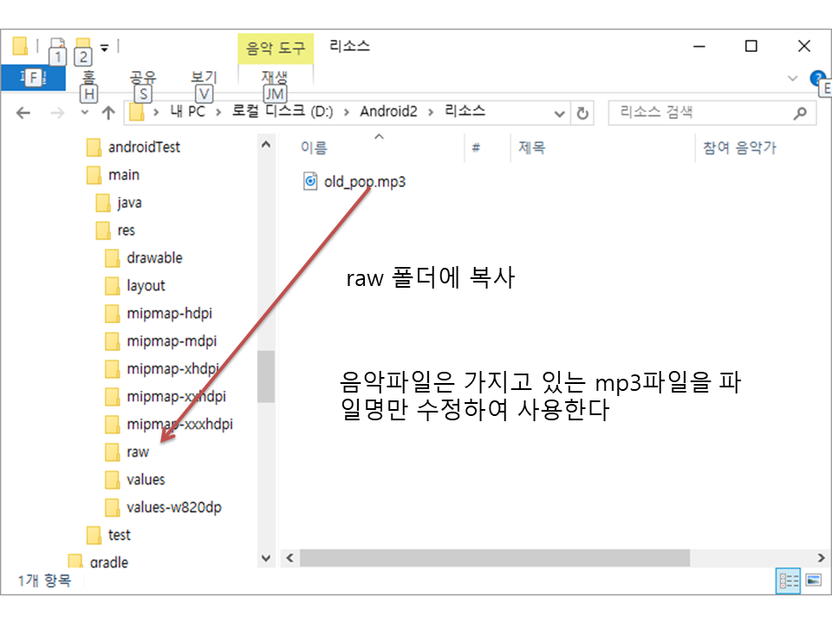Screen dimensions: 832x624
Task: Sort files by the 이름 column header
Action: [314, 147]
